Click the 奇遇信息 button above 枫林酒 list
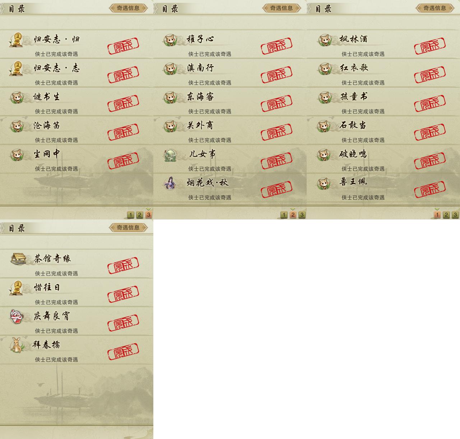Viewport: 460px width, 439px height. (435, 8)
